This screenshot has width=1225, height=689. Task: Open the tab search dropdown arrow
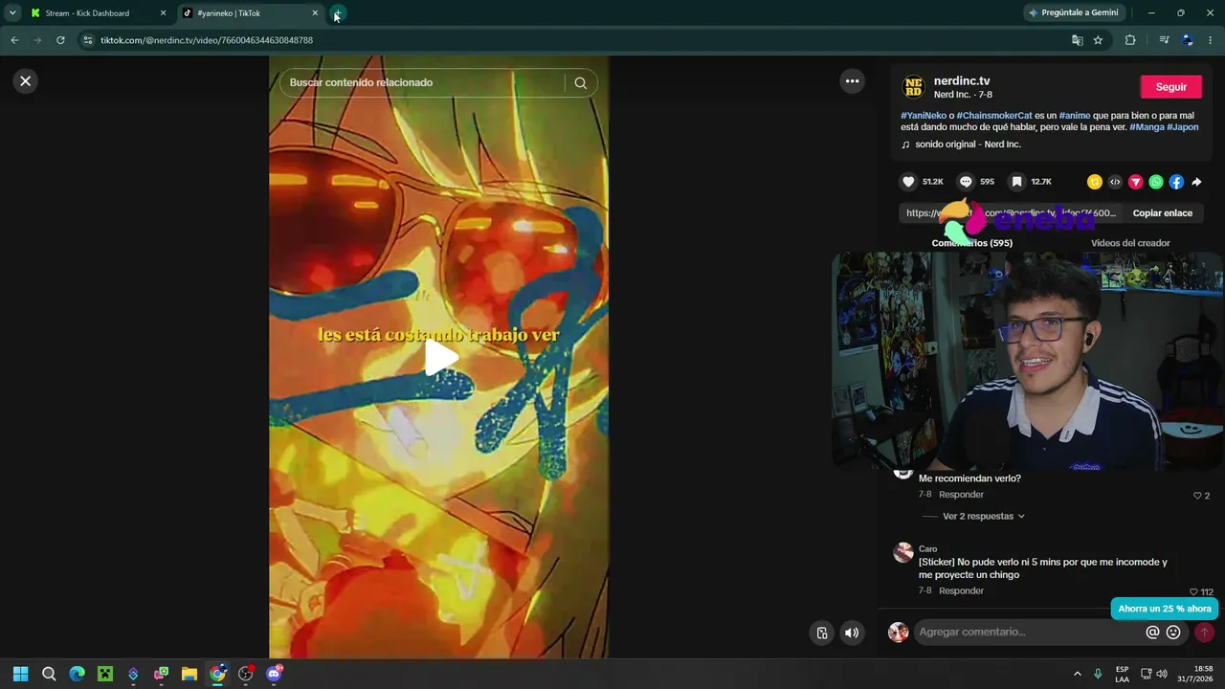coord(12,13)
